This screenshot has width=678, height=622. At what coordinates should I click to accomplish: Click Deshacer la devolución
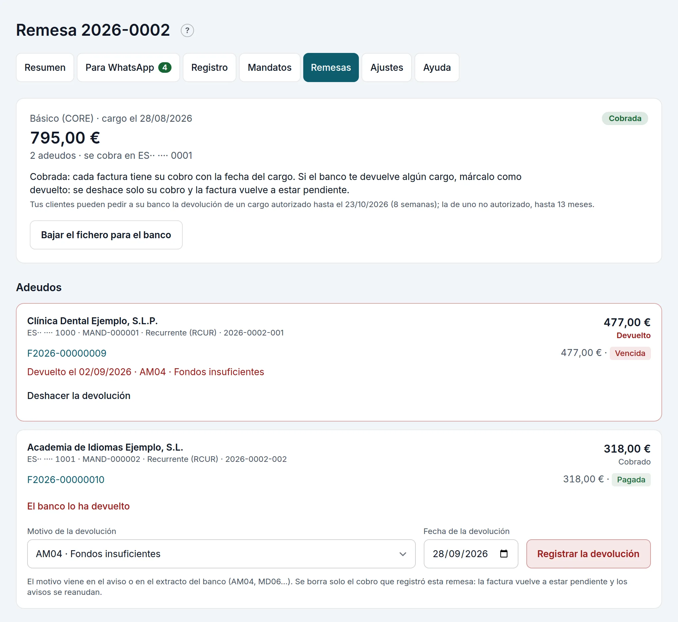79,396
